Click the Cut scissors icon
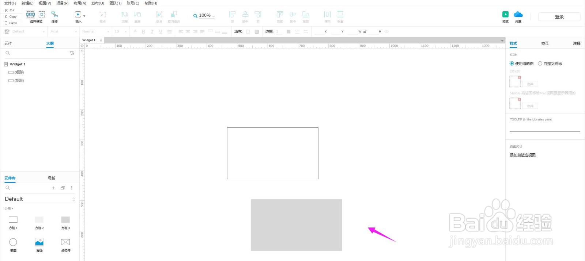 pyautogui.click(x=6, y=10)
